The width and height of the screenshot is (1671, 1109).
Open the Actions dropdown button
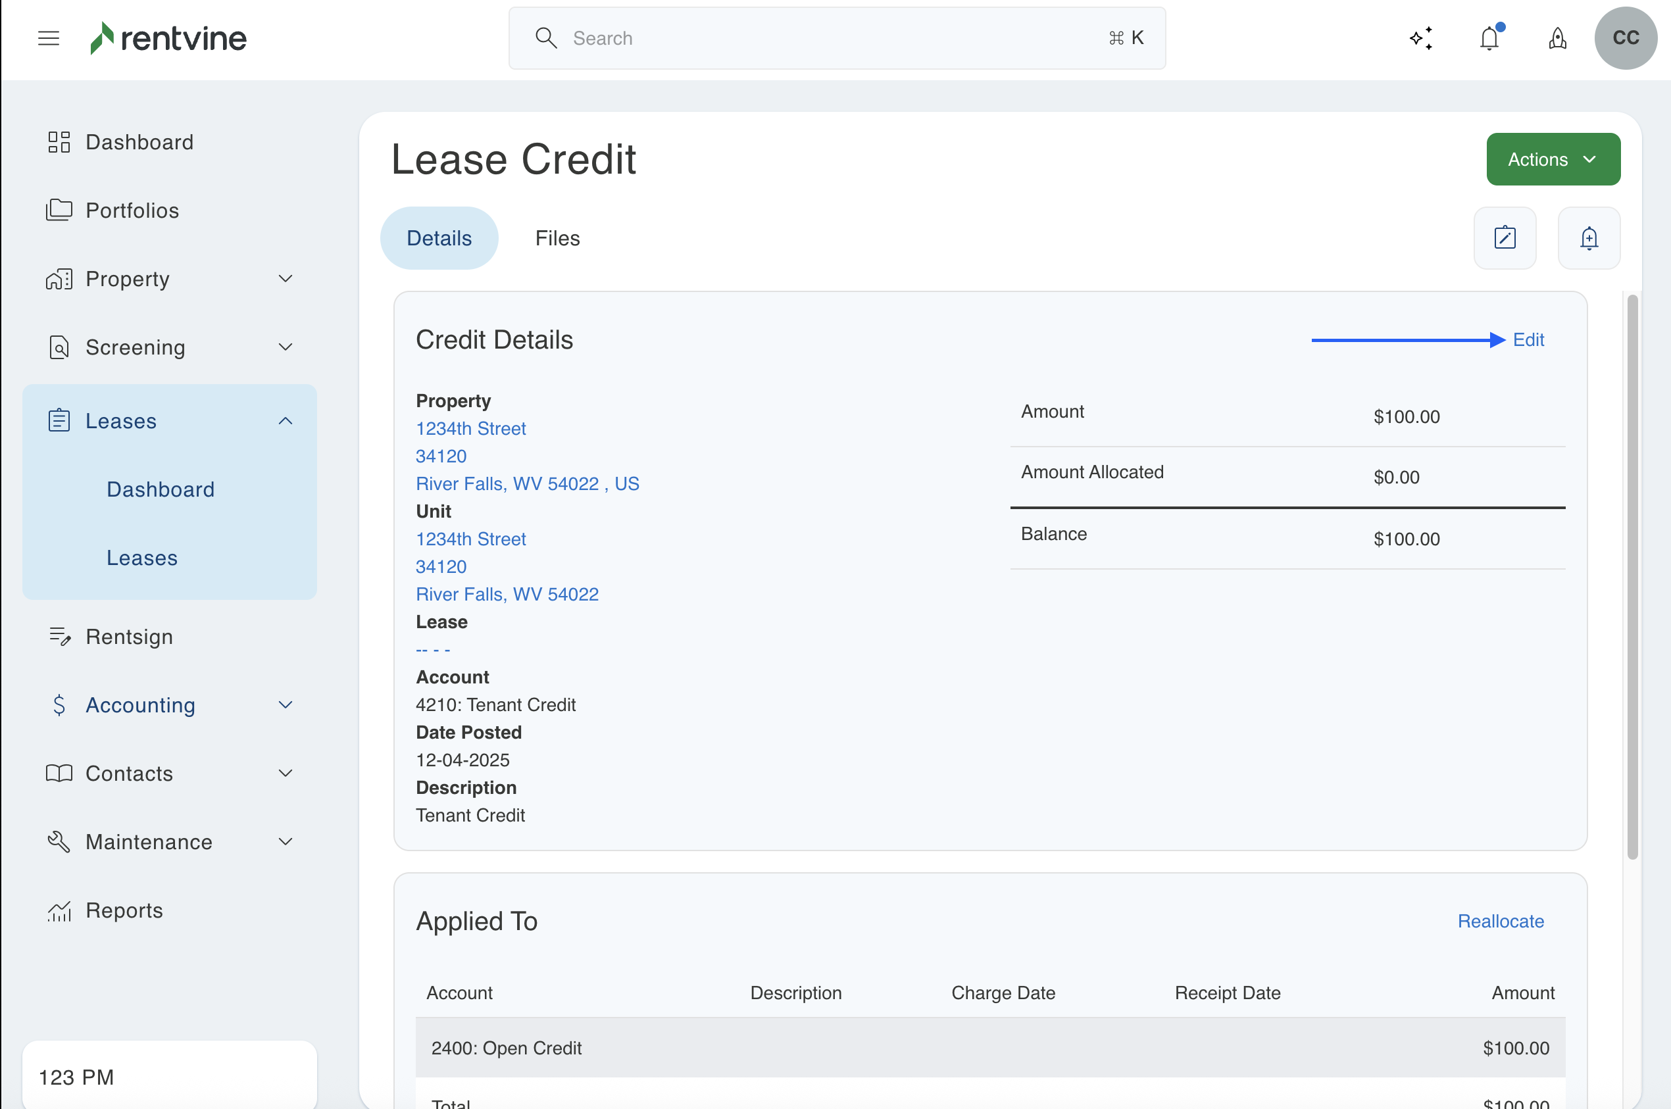1552,159
